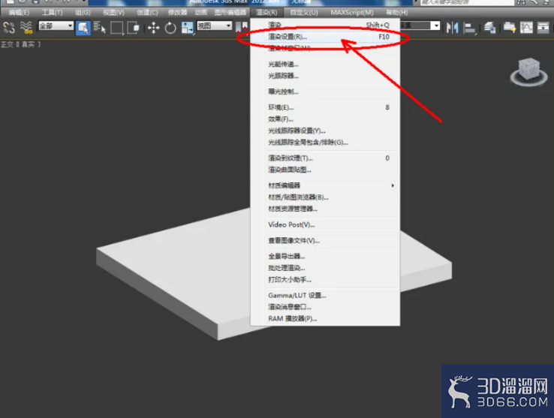Screen dimensions: 554x418
Task: Click the Rectangular Selection Region icon
Action: point(117,28)
